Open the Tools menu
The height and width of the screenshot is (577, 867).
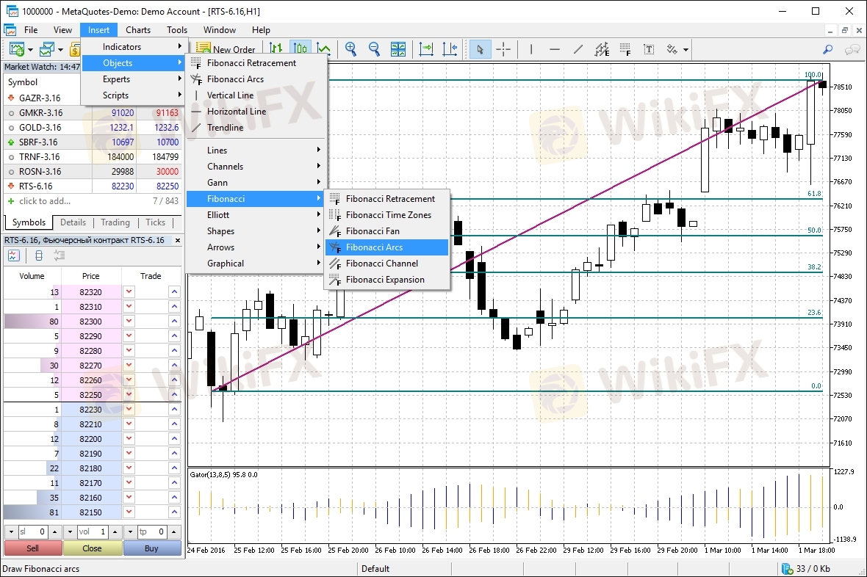177,30
